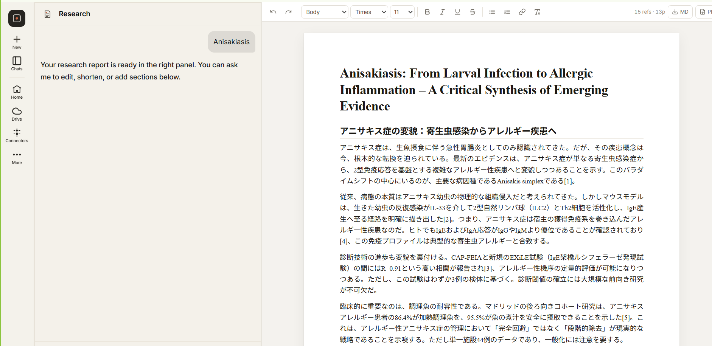Click the CAP-FEIA term in third paragraph
Screen dimensions: 712x346
point(466,258)
